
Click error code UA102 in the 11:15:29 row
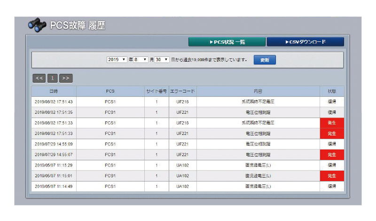tap(182, 165)
